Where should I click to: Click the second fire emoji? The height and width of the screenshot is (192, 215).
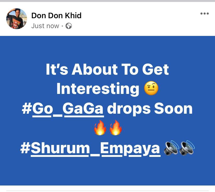coord(116,128)
